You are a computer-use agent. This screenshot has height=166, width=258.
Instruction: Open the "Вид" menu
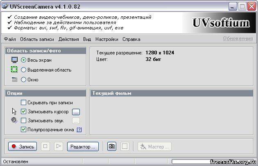tap(87, 39)
